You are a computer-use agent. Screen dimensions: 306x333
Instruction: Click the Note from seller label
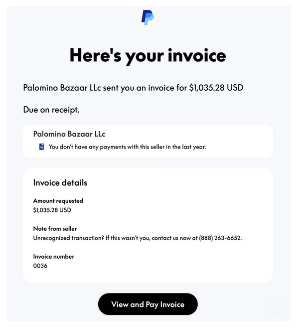[x=55, y=228]
